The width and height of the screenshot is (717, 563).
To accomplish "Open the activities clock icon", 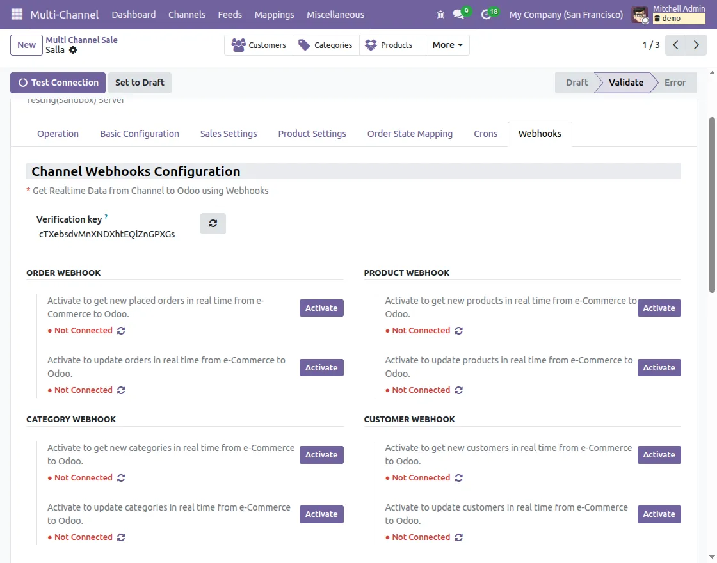I will tap(487, 14).
